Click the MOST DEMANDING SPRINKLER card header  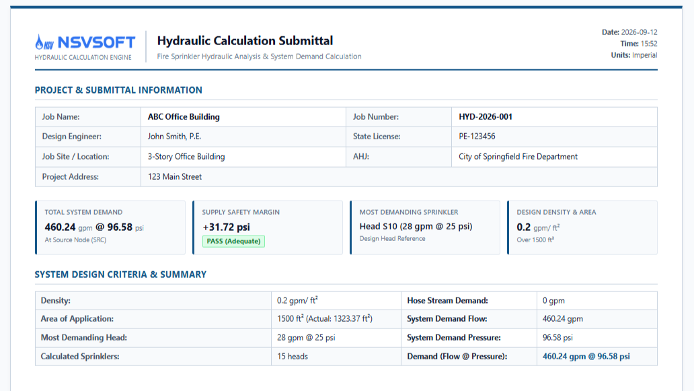coord(408,212)
